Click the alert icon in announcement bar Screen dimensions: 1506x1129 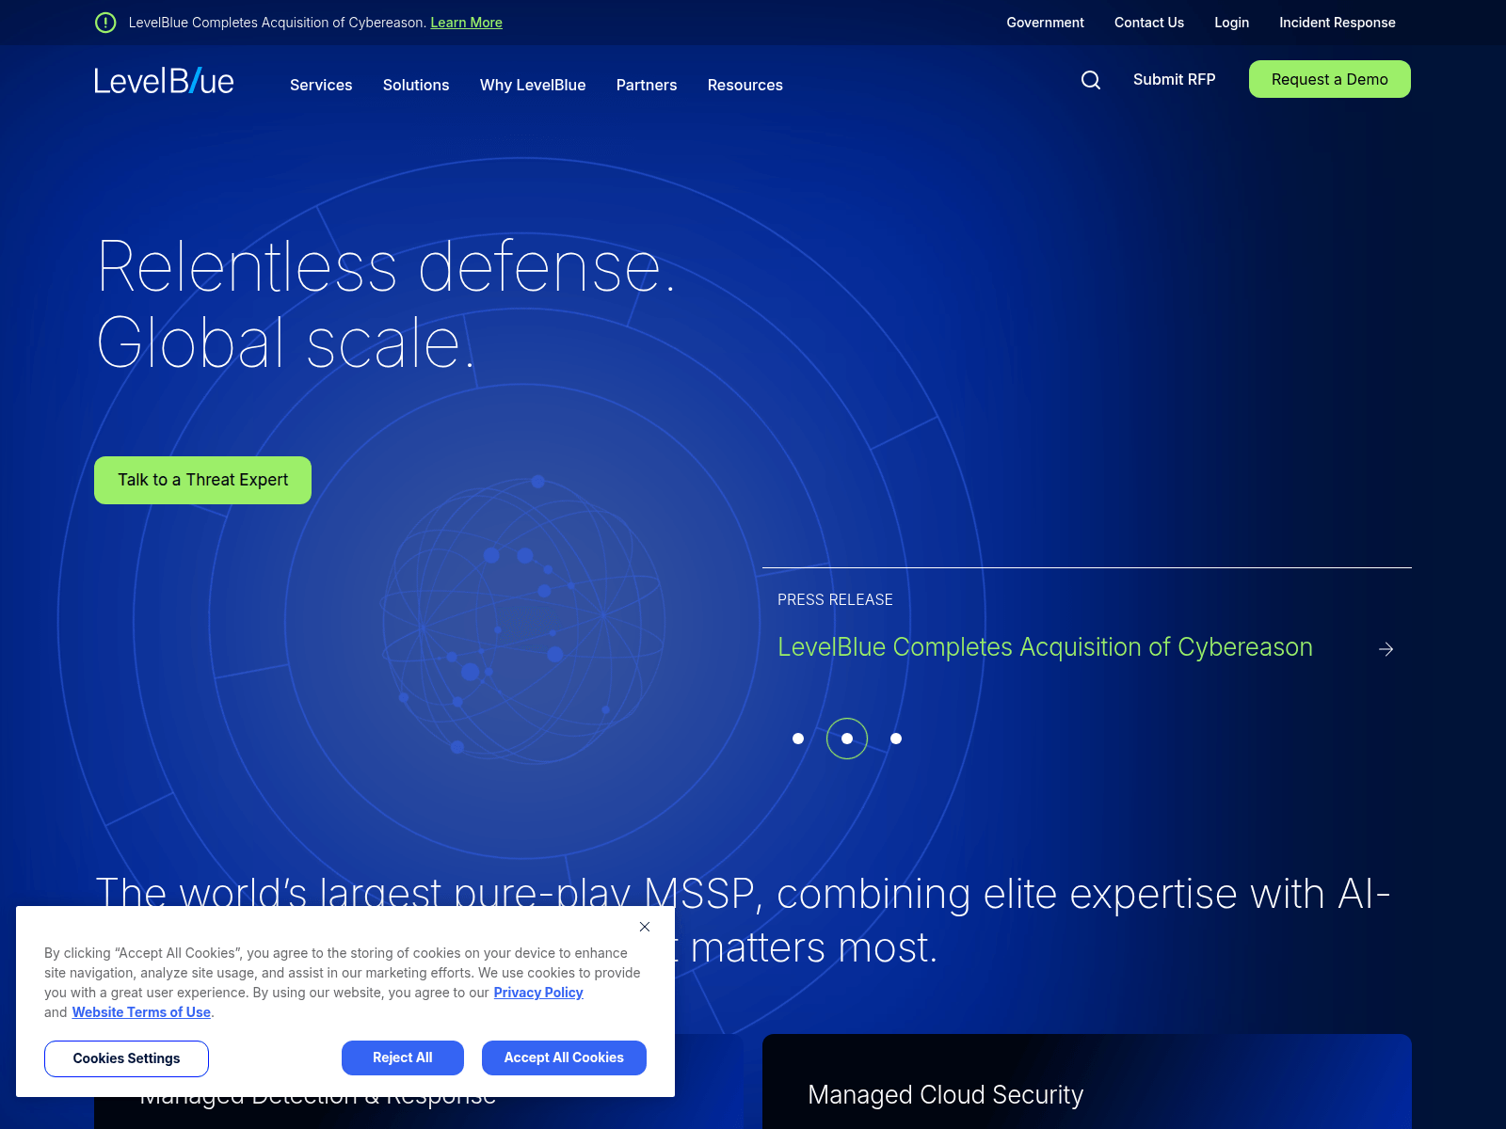[x=105, y=23]
